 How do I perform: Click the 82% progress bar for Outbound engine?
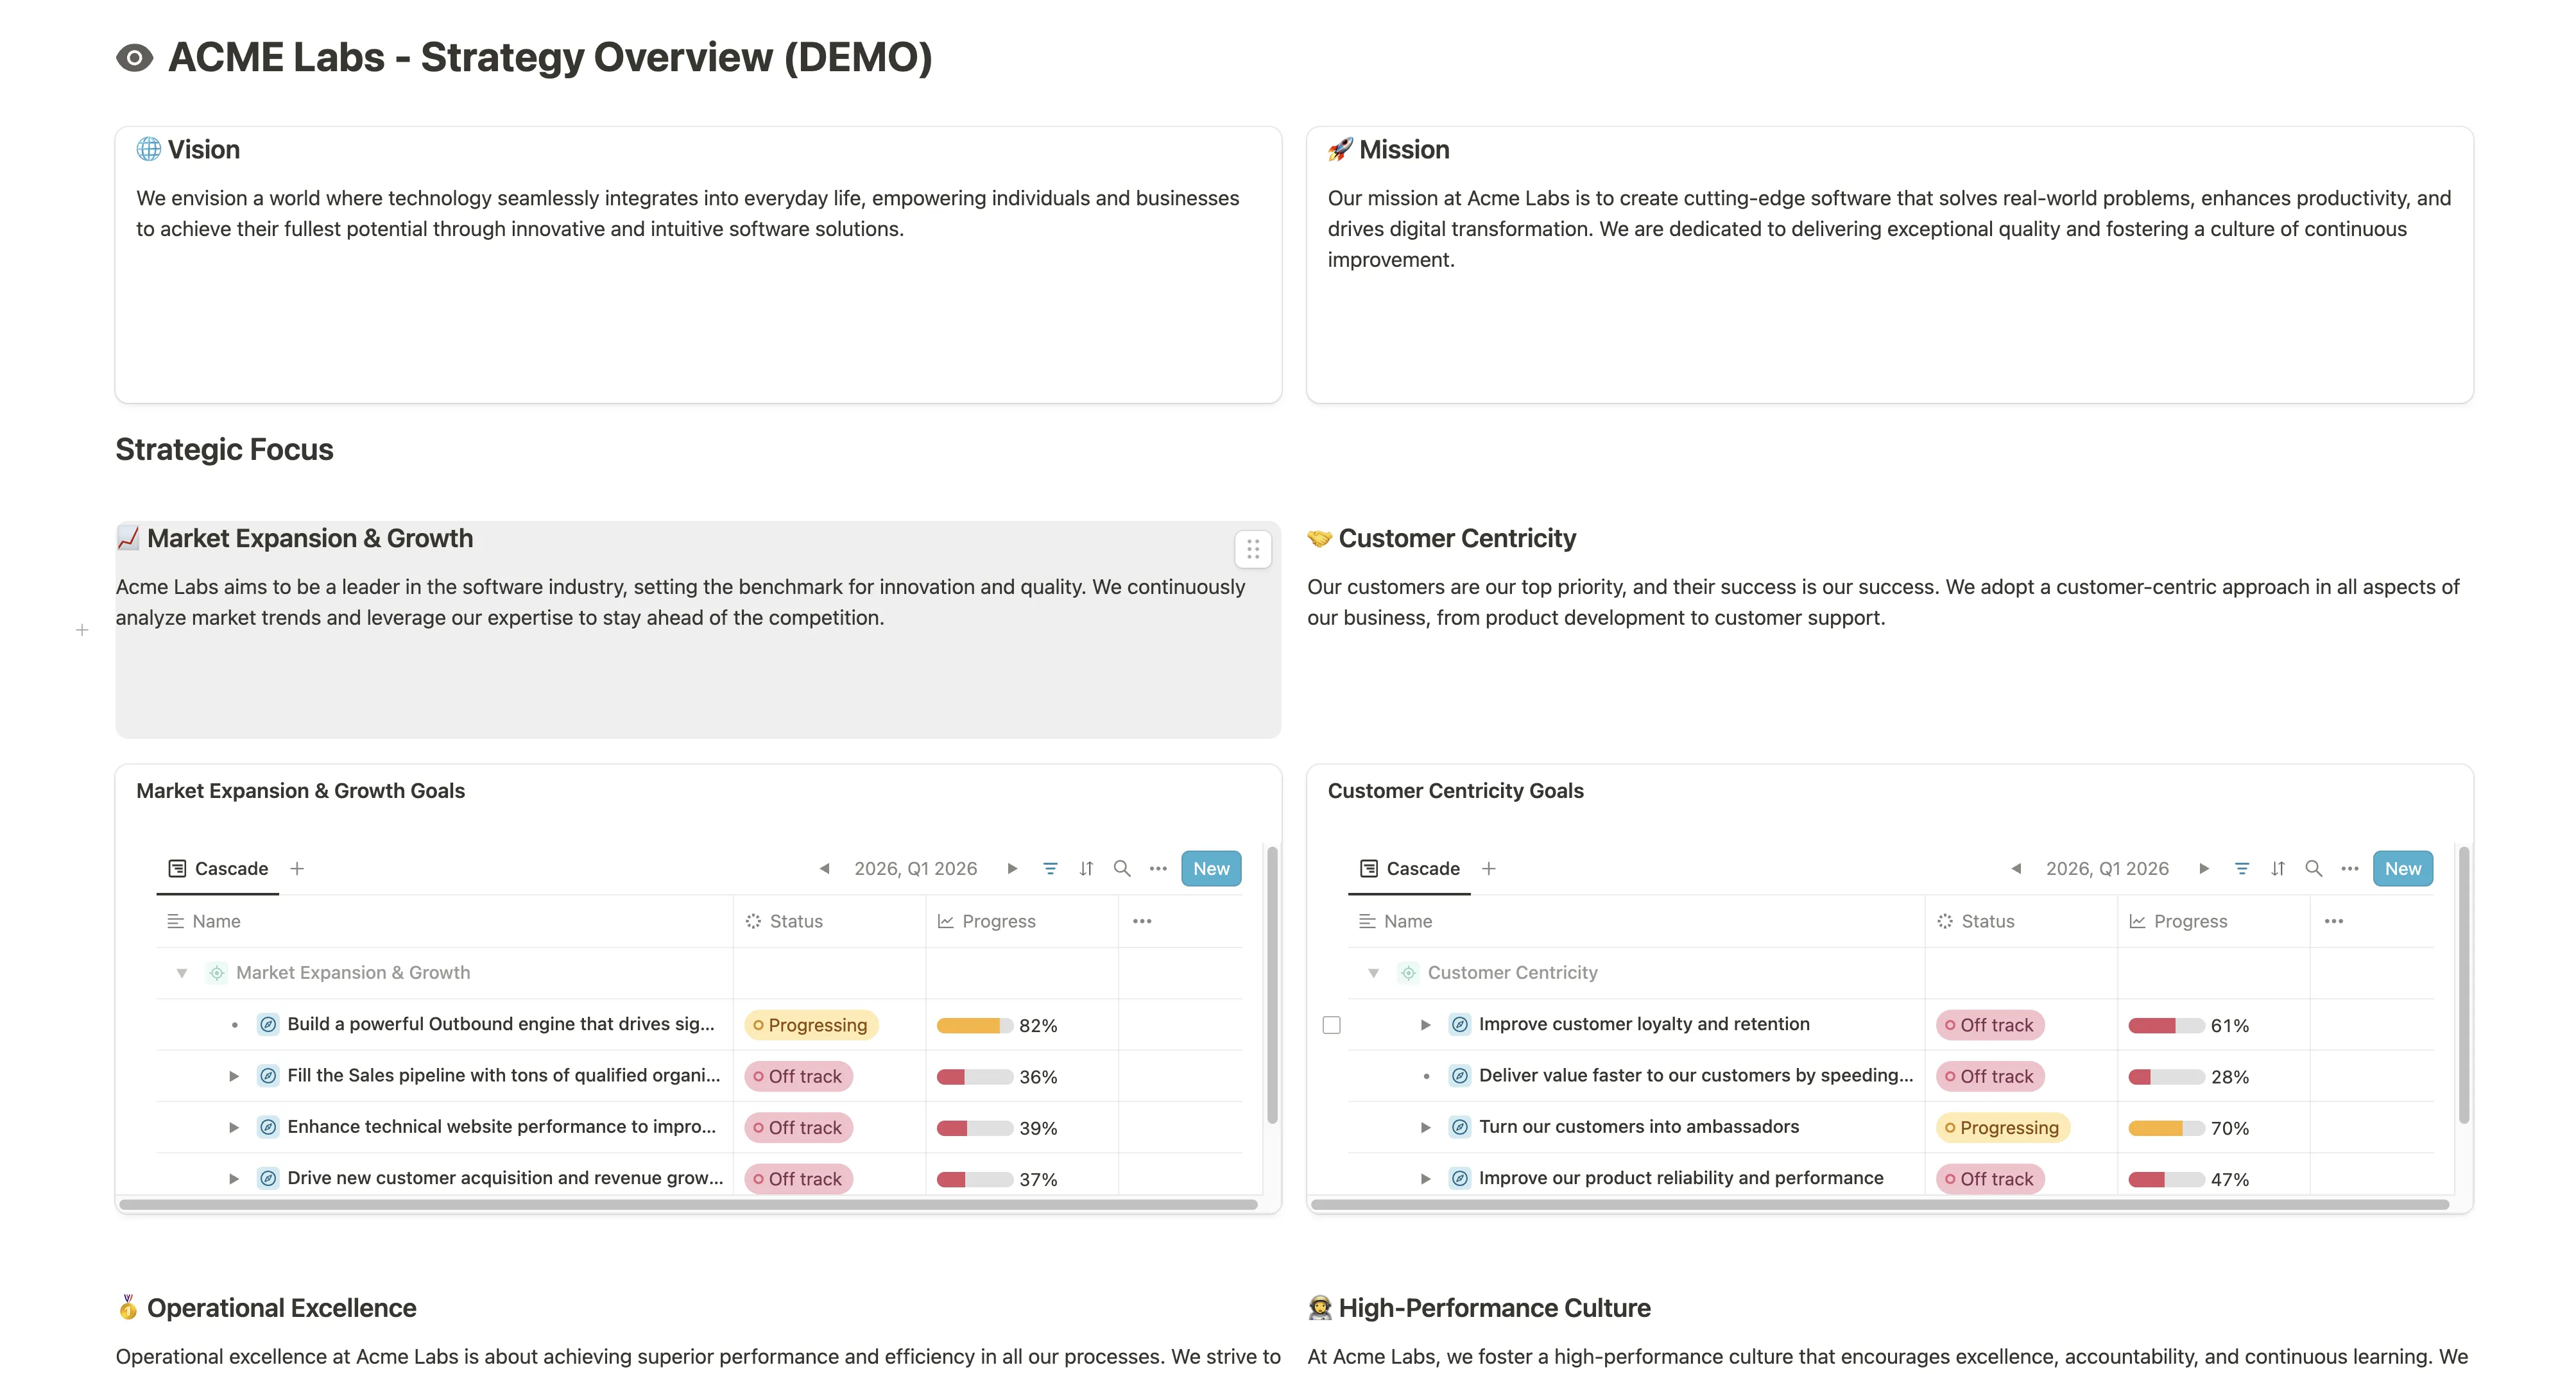click(974, 1025)
